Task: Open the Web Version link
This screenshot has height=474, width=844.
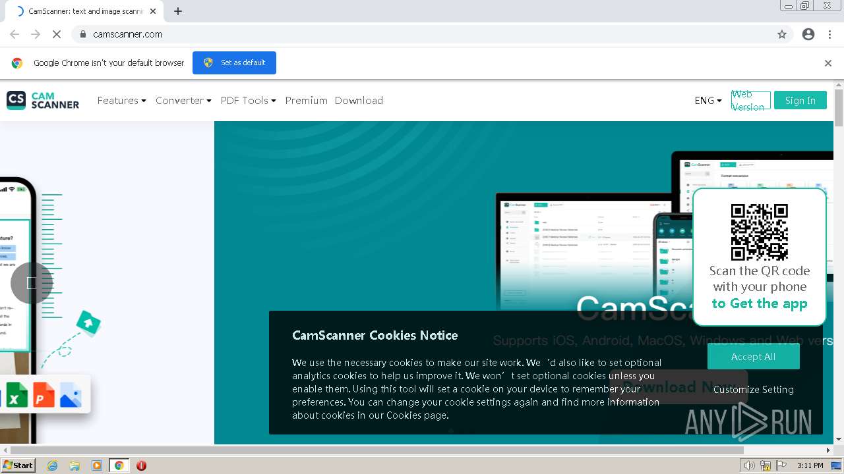Action: pyautogui.click(x=751, y=100)
